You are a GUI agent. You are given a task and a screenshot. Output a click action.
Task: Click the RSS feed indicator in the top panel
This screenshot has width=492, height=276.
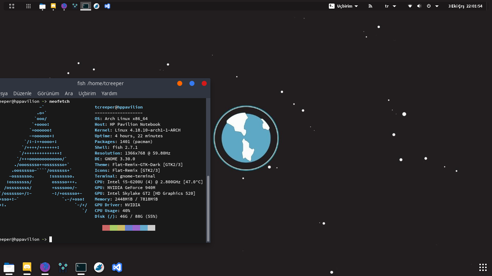click(x=370, y=6)
